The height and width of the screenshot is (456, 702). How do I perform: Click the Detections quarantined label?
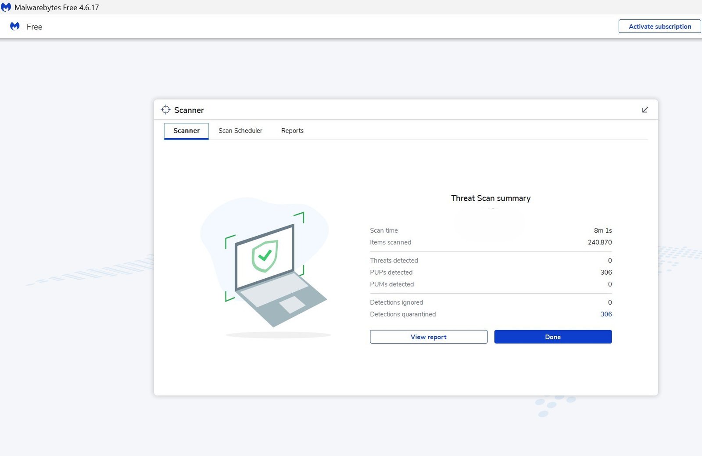(403, 314)
